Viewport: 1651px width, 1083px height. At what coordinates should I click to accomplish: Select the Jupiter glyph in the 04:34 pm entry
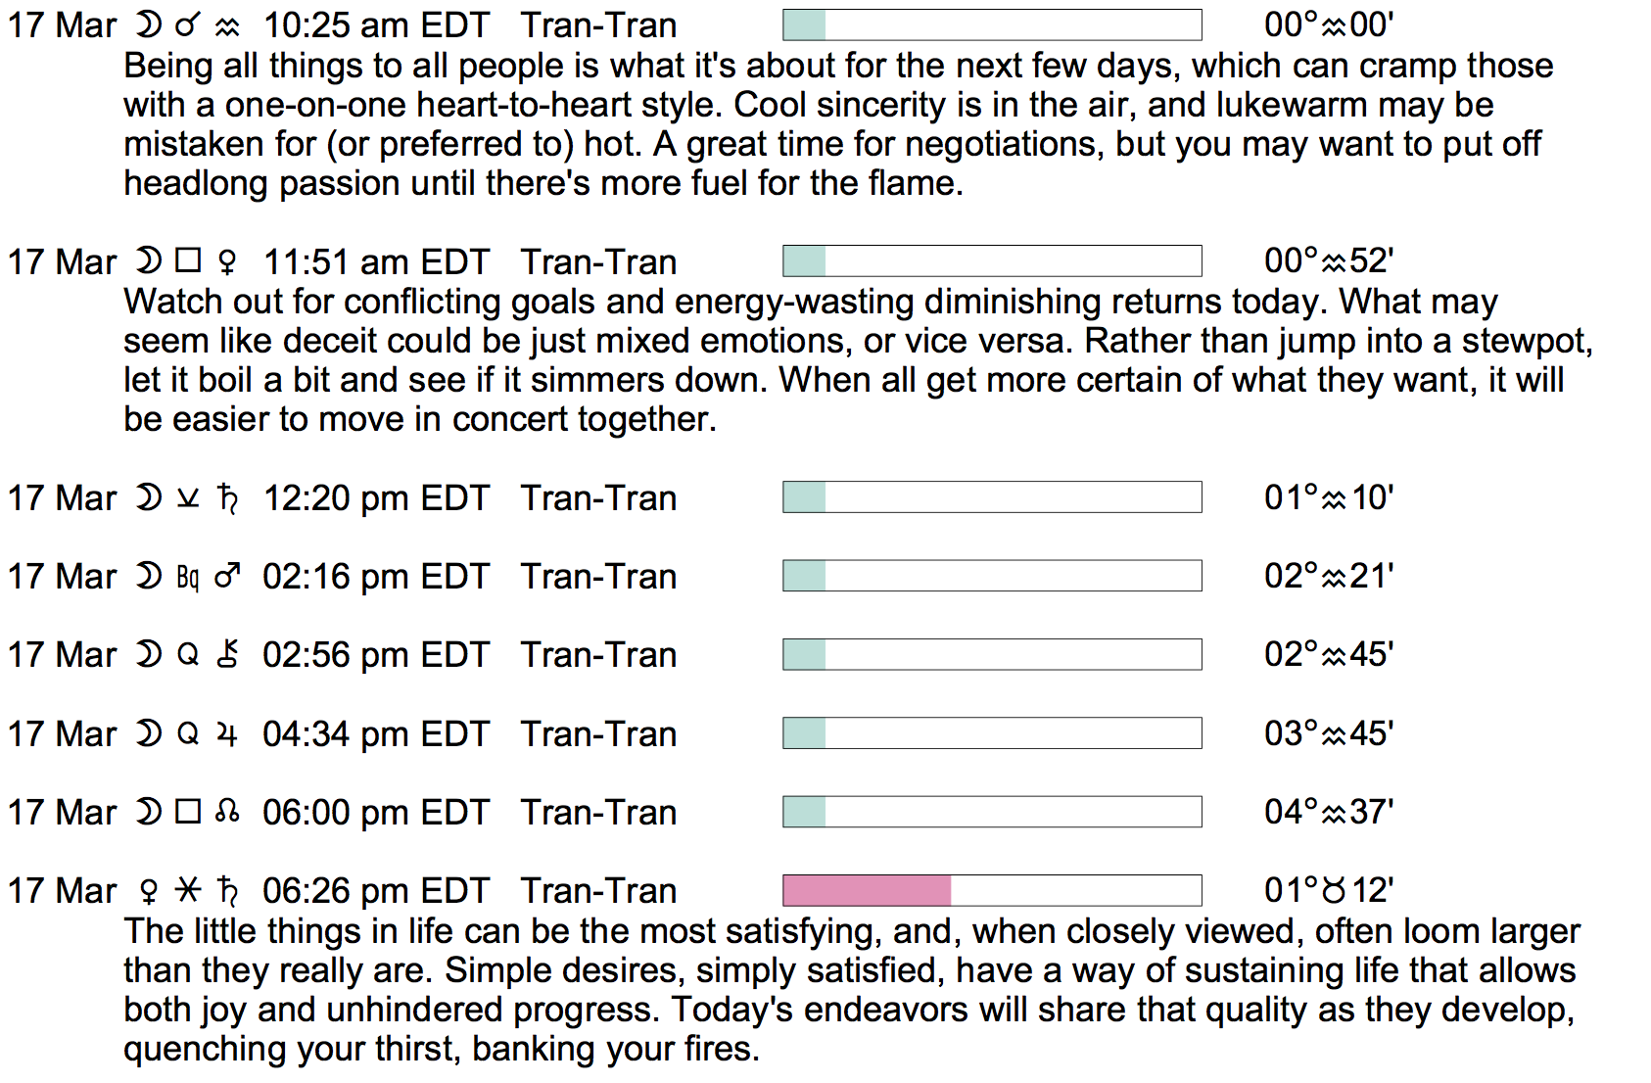pyautogui.click(x=227, y=734)
